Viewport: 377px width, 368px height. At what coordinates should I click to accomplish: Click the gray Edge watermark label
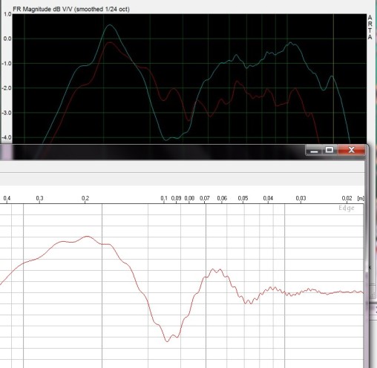tap(347, 208)
